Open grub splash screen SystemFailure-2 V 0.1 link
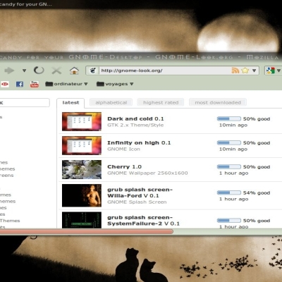 coord(143,221)
